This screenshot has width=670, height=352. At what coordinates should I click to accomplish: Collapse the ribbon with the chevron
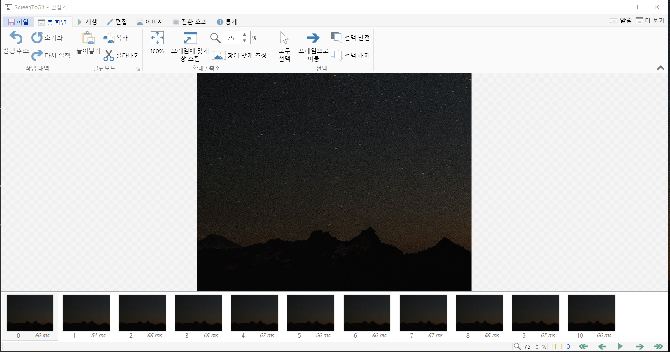(x=661, y=68)
